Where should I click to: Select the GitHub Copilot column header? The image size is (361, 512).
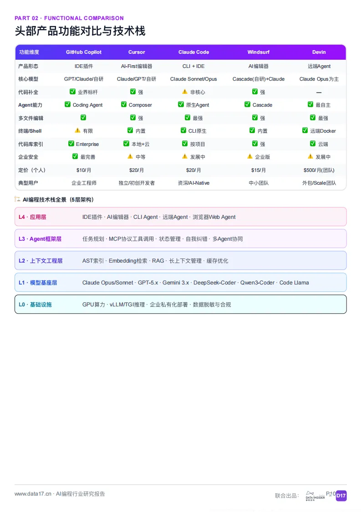[x=83, y=52]
